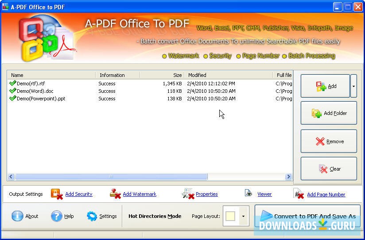Select the Demo(Powerpoint).ppt file row
Screen dimensions: 365x240
150,99
